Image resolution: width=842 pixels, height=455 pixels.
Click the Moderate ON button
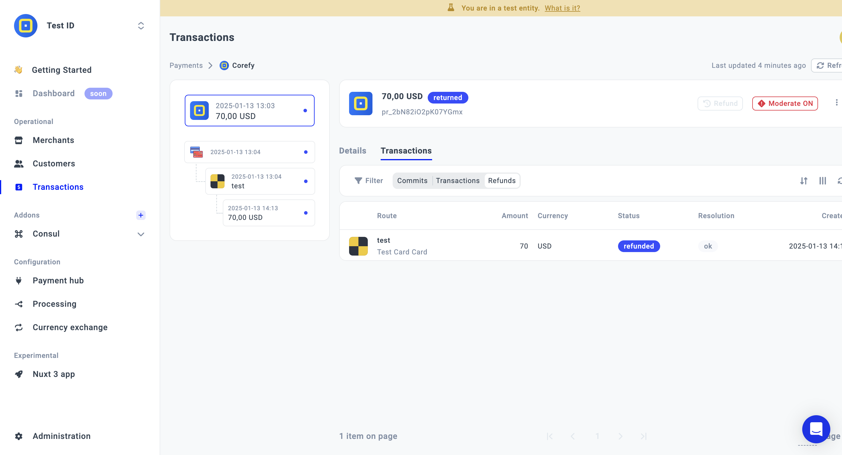(x=784, y=104)
